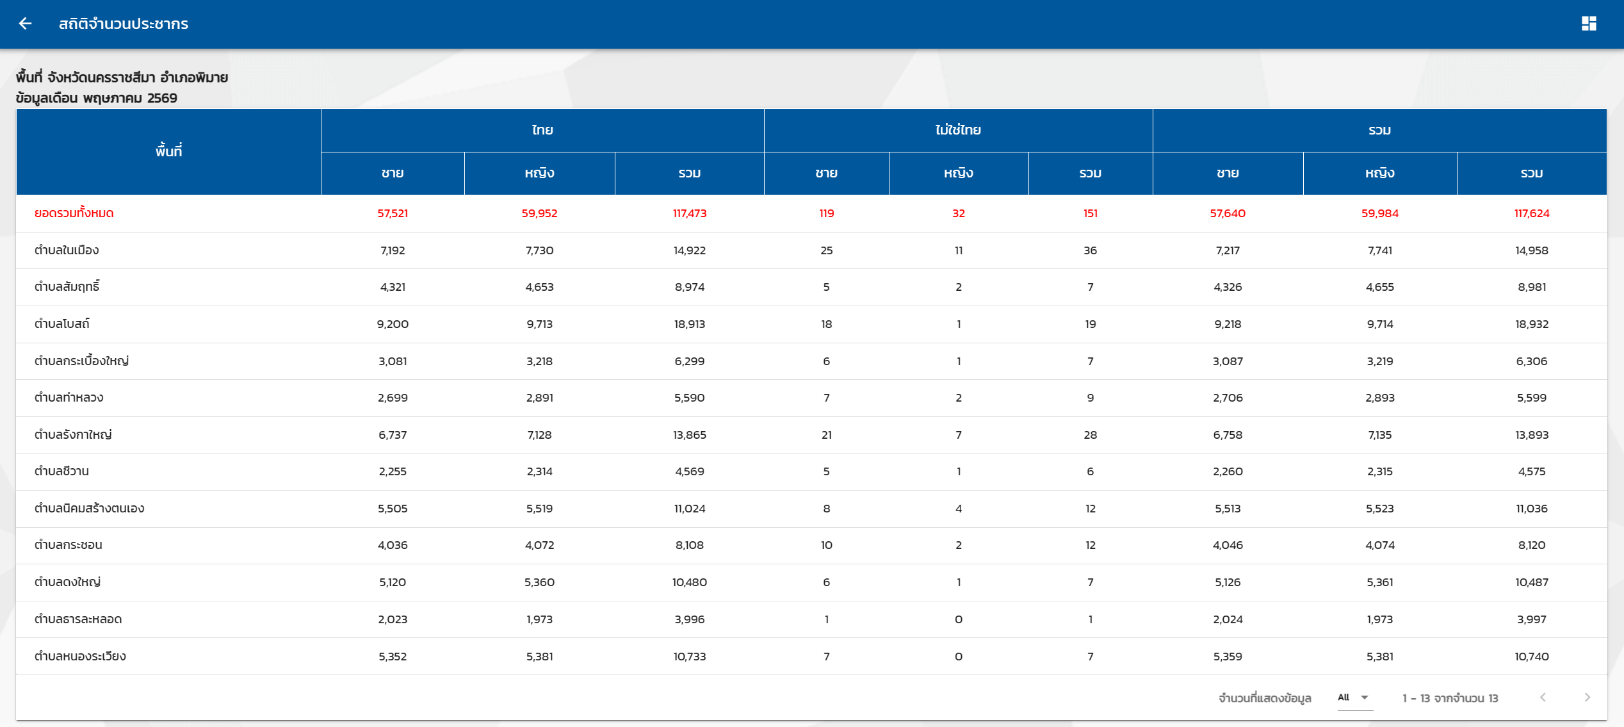
Task: Select the ตำบลธารละหลอด row
Action: tap(811, 619)
